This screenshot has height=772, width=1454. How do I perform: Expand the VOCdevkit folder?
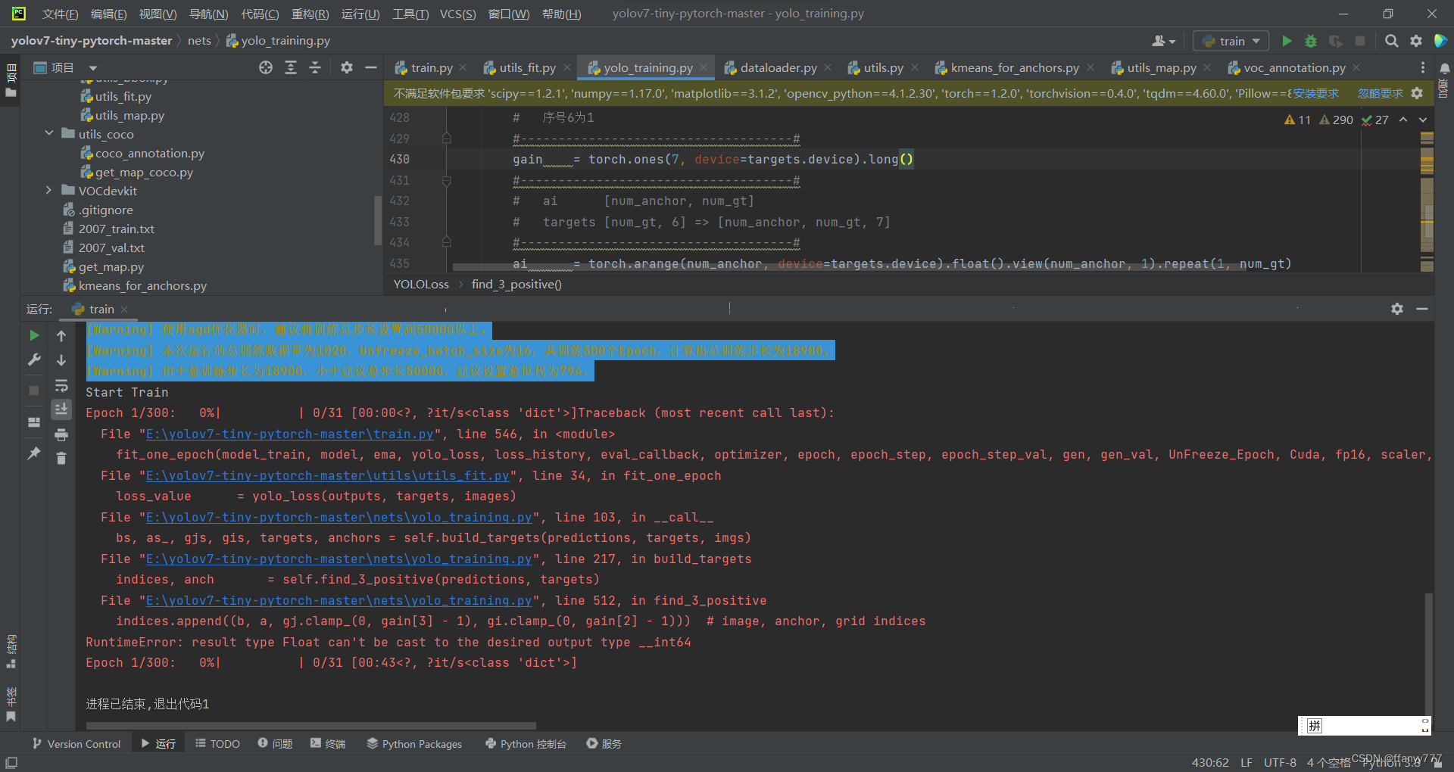click(x=49, y=190)
